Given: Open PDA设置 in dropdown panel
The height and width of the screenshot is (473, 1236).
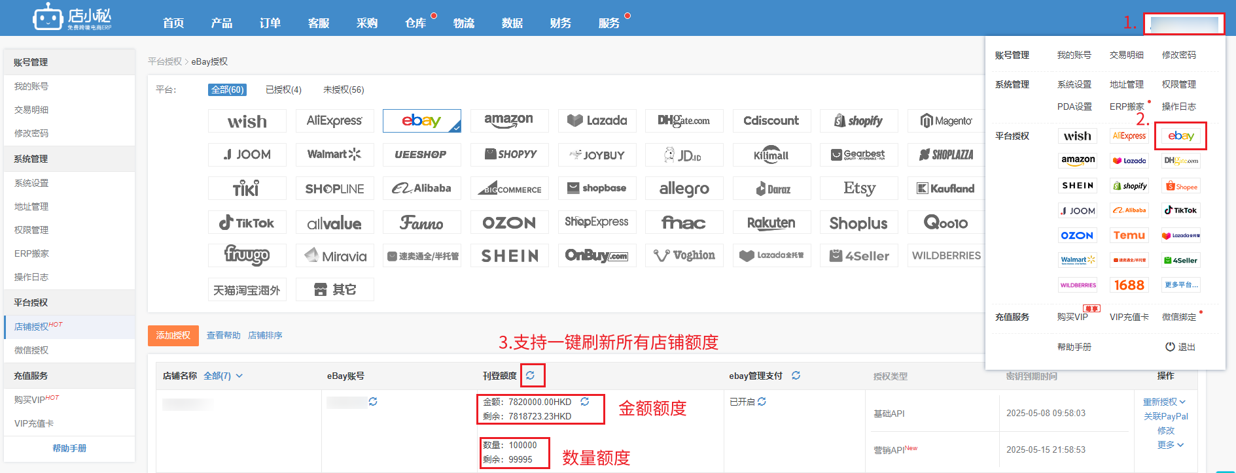Looking at the screenshot, I should (x=1074, y=106).
